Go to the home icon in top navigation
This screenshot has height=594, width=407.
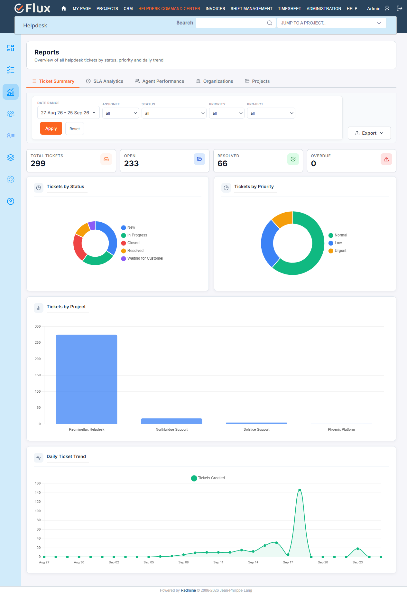click(x=64, y=9)
